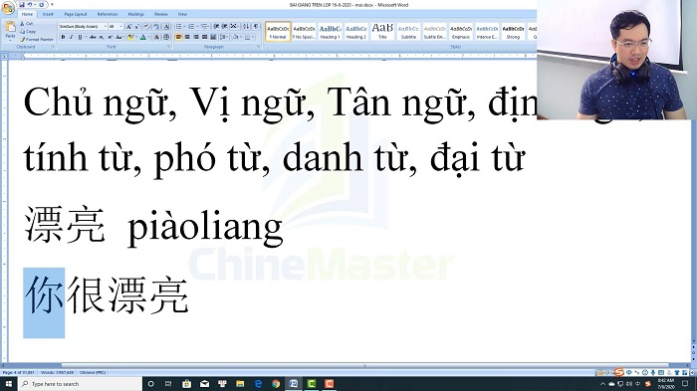Grow the font size

pos(128,27)
